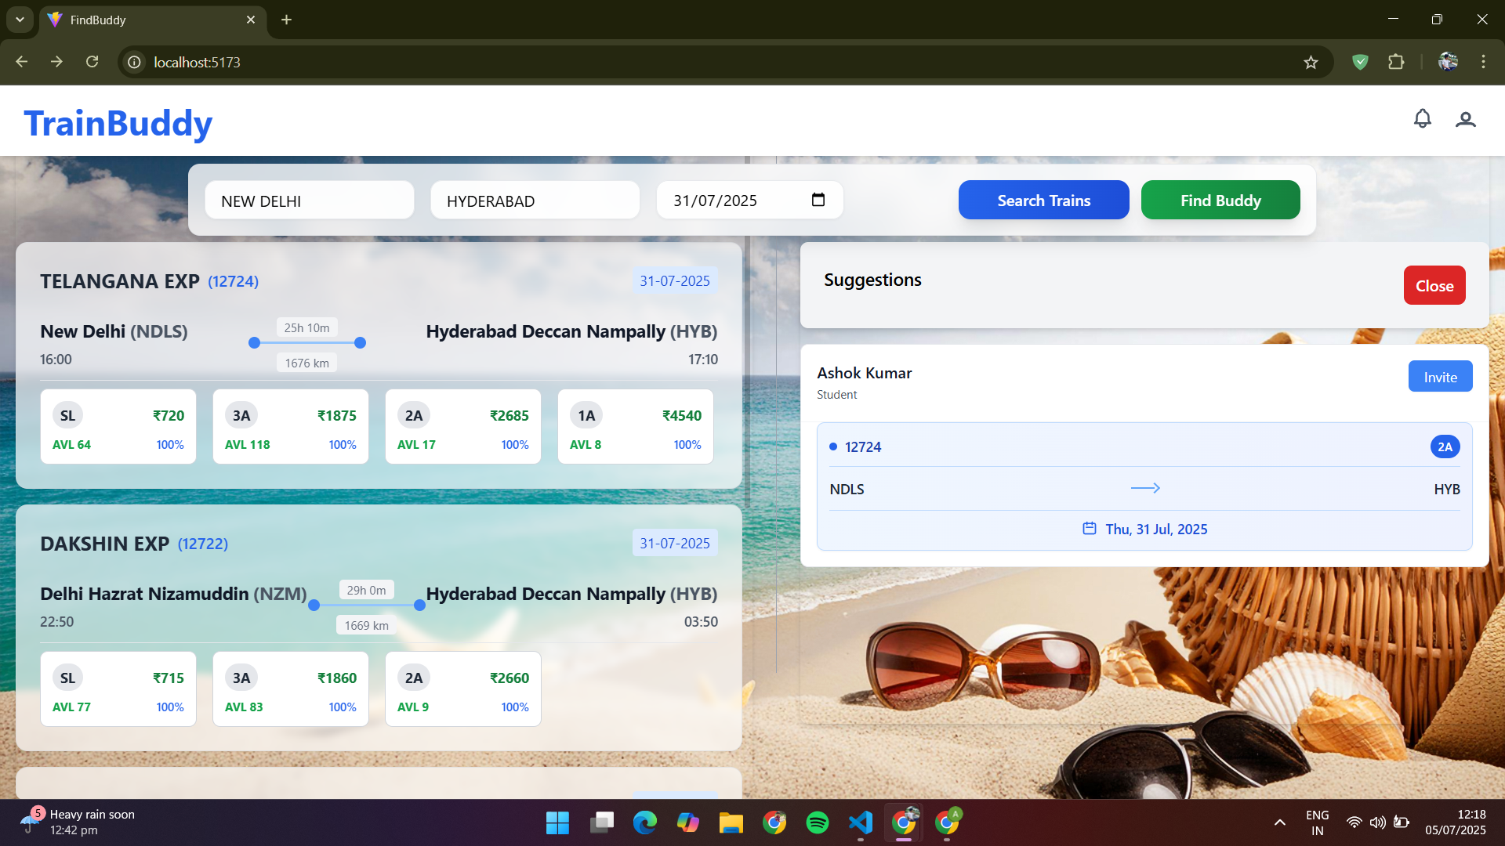1505x846 pixels.
Task: Click the DAKSHIN EXP train name
Action: (105, 544)
